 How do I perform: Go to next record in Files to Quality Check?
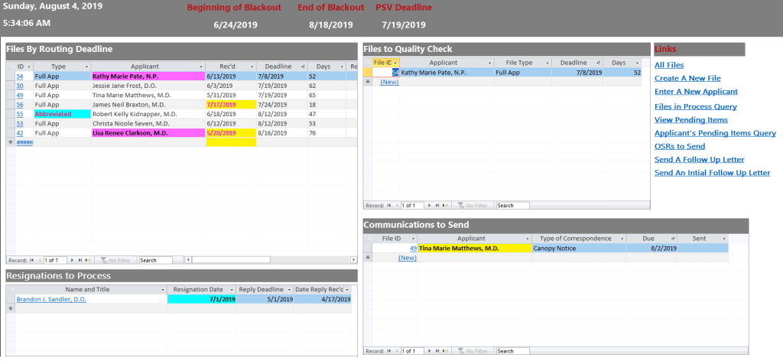430,206
